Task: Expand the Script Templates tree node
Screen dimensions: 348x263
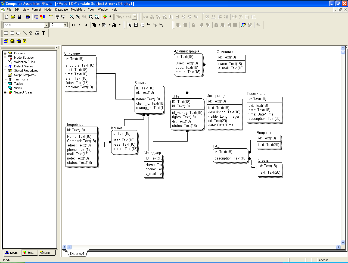Action: [x=5, y=75]
